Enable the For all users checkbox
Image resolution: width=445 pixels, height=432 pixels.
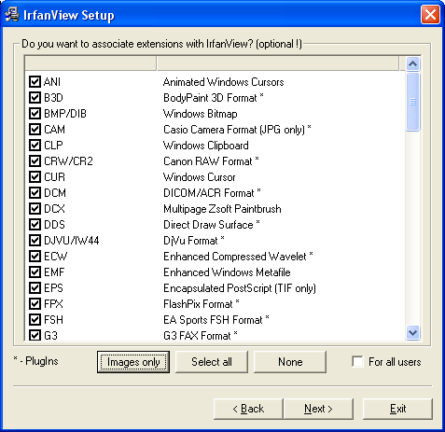[357, 362]
